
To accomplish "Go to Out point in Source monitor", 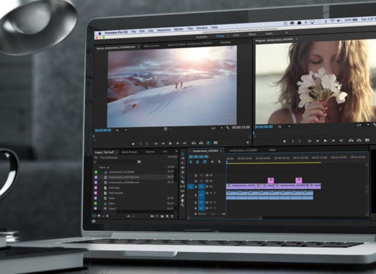I will click(185, 143).
